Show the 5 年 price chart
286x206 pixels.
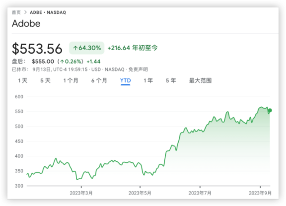(171, 80)
